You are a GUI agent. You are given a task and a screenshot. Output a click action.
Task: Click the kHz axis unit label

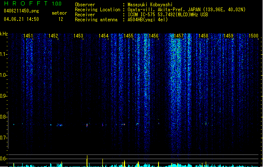tap(4, 34)
